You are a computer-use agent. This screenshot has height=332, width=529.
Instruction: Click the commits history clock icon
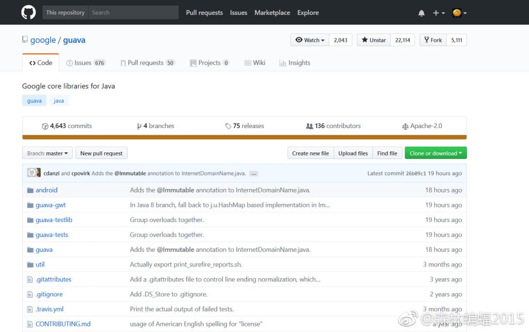pyautogui.click(x=45, y=126)
